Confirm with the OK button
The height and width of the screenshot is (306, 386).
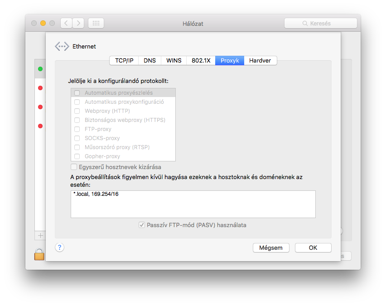click(x=313, y=248)
